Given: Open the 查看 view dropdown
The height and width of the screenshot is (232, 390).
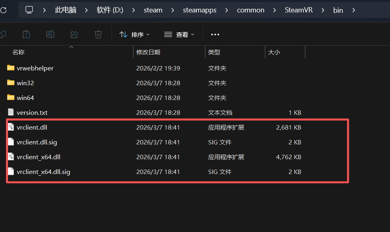Looking at the screenshot, I should pyautogui.click(x=179, y=34).
